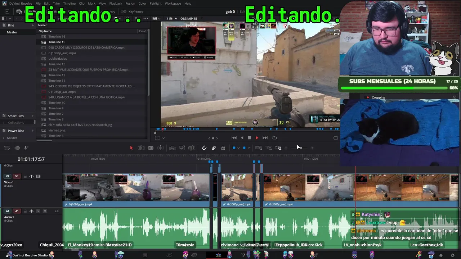
Task: Click the voiceover microphone icon
Action: (x=26, y=148)
